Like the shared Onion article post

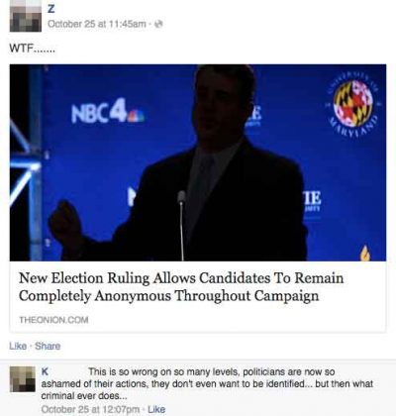point(18,346)
